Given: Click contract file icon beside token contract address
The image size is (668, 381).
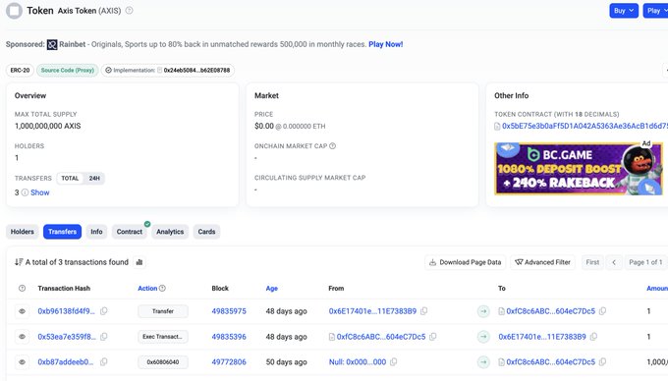Looking at the screenshot, I should coord(497,126).
